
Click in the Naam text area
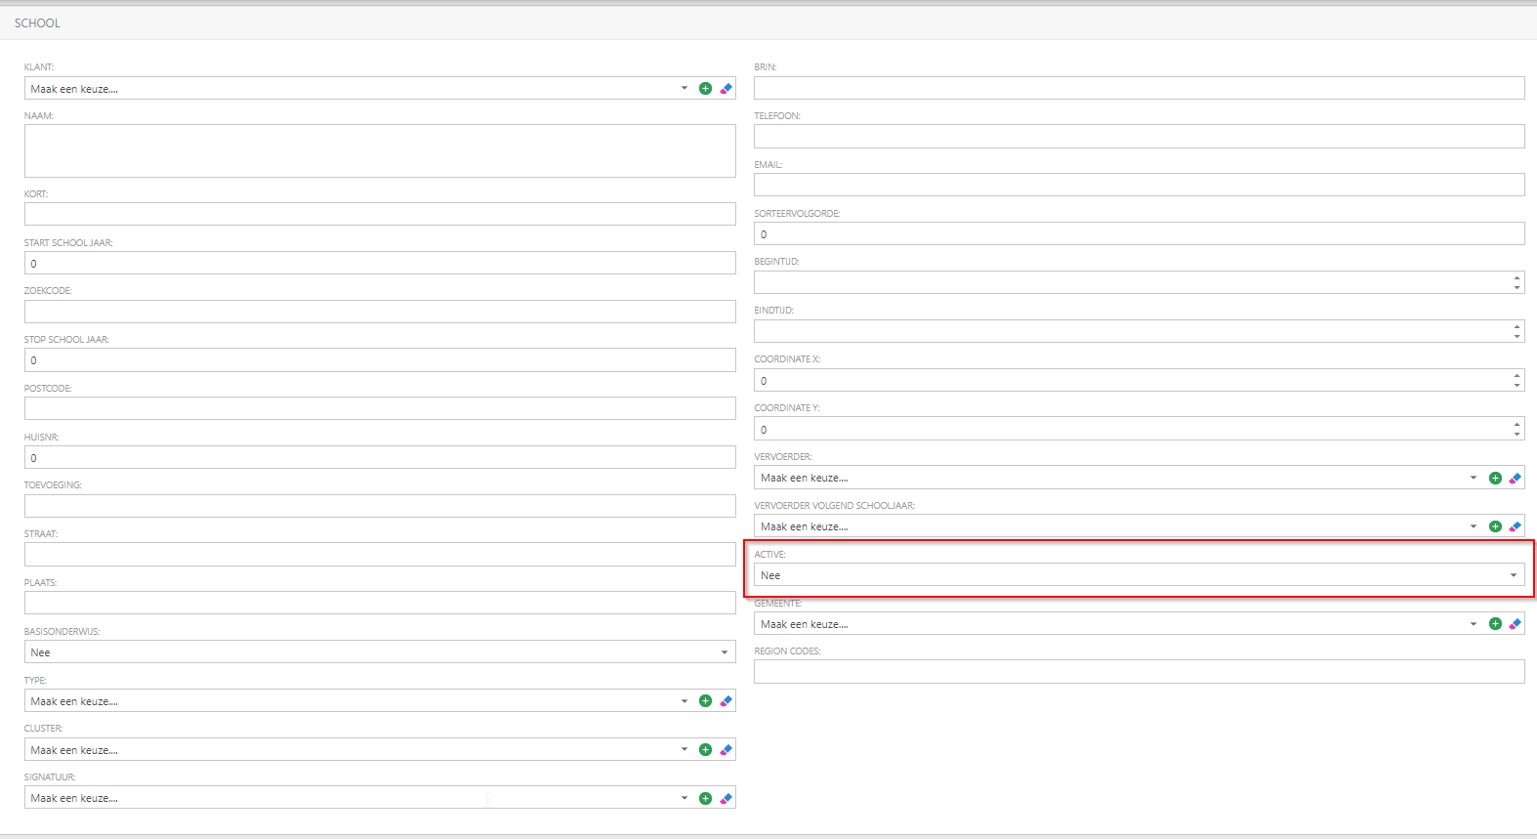pyautogui.click(x=379, y=150)
